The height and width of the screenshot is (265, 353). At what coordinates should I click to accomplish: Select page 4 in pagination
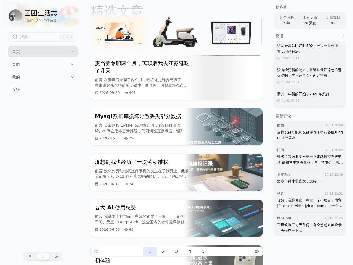pyautogui.click(x=190, y=251)
